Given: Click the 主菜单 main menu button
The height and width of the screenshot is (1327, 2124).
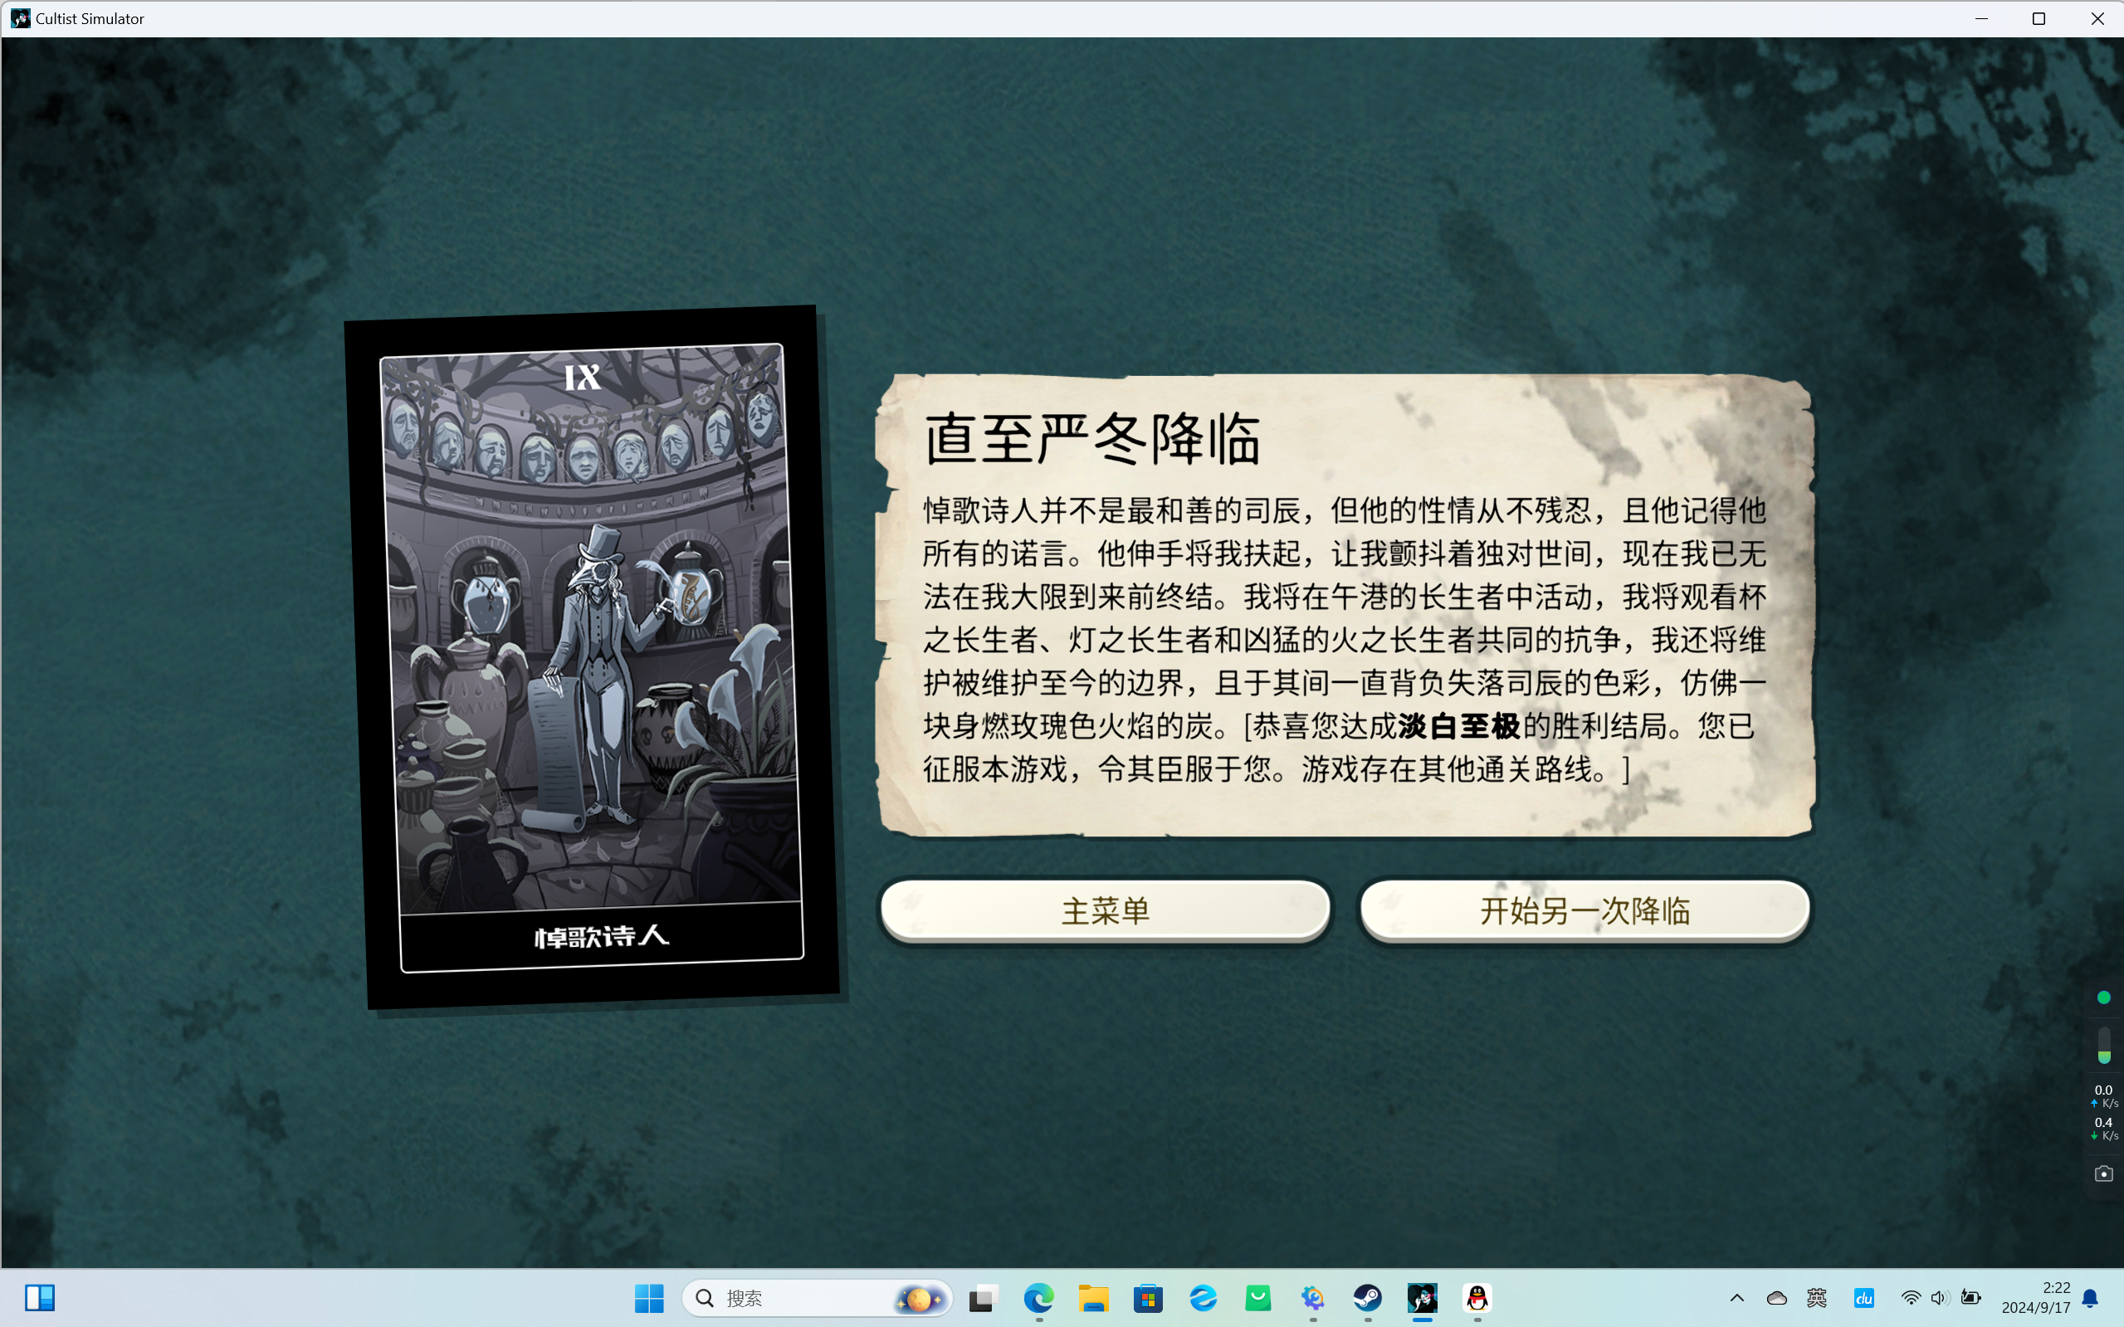Looking at the screenshot, I should click(1105, 910).
